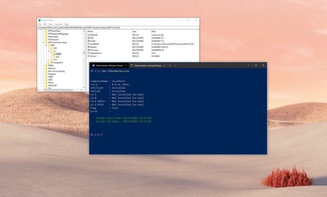This screenshot has height=197, width=327.
Task: Close the Command Prompt tab
Action: tap(164, 65)
